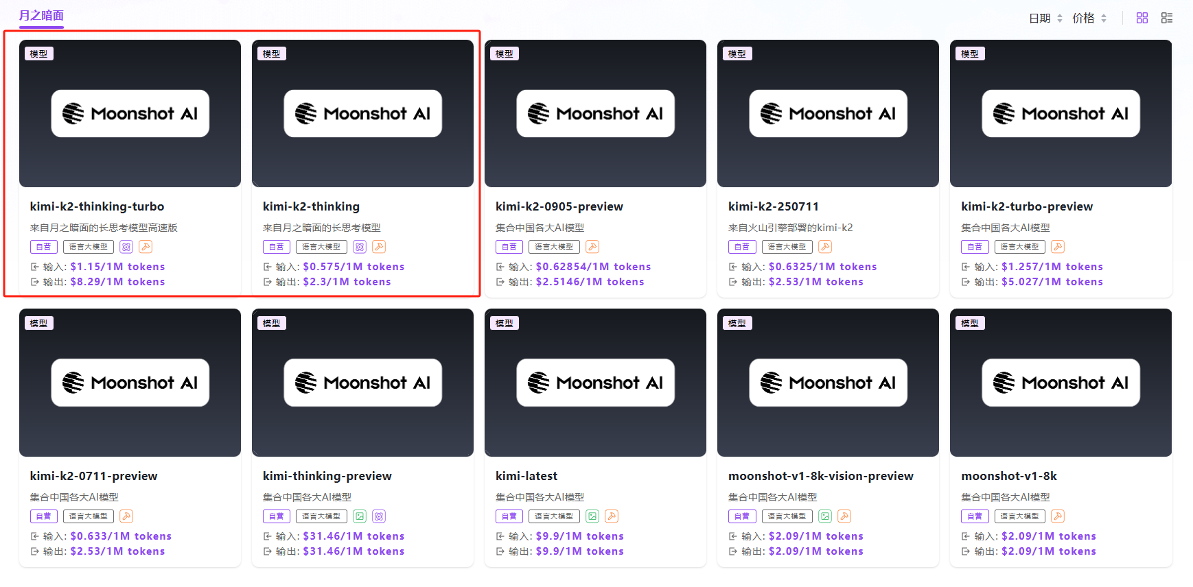Click 自营 tag on kimi-k2-250711 card
The height and width of the screenshot is (587, 1193).
pyautogui.click(x=742, y=247)
